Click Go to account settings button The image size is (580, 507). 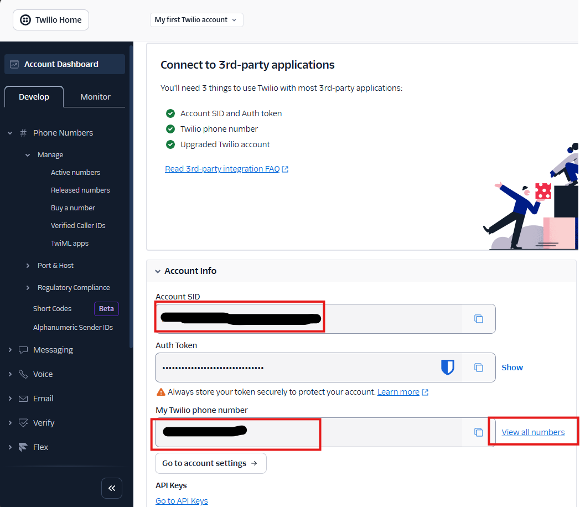pos(210,463)
